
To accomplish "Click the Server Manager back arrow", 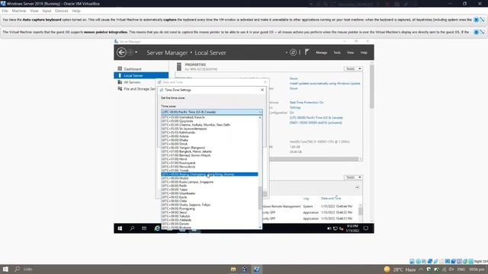I will 121,53.
